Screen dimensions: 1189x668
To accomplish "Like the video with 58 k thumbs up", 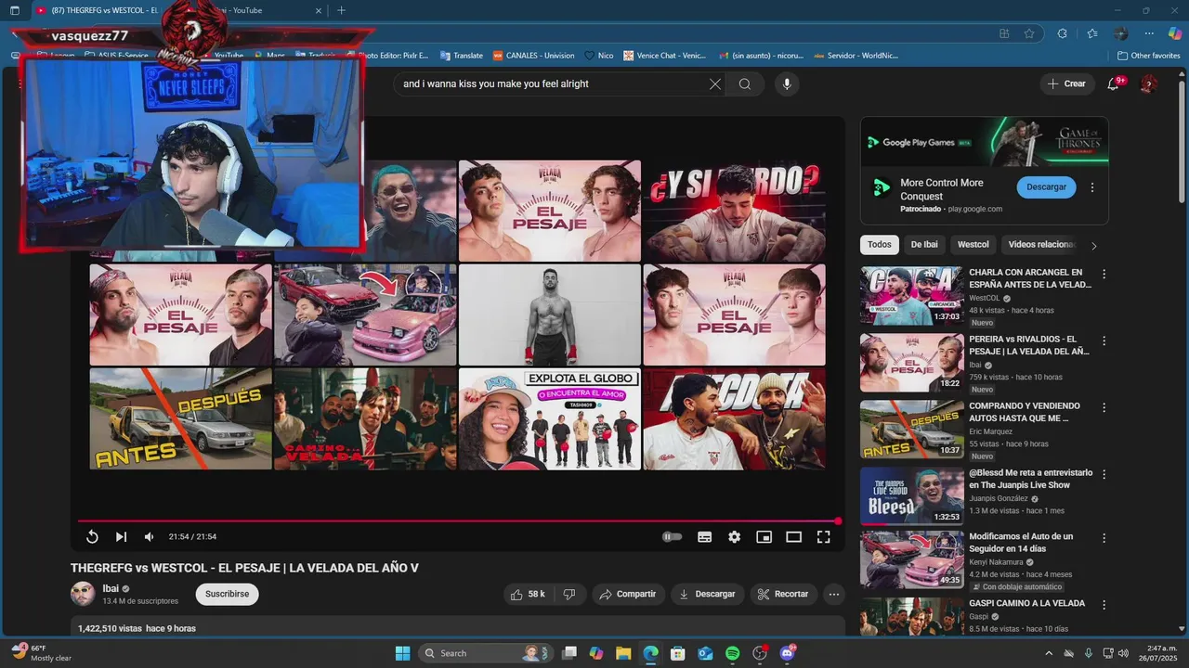I will coord(528,595).
